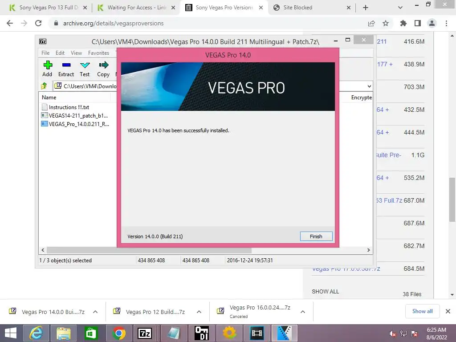
Task: Open the 'uite Pre-' download link
Action: (x=389, y=155)
